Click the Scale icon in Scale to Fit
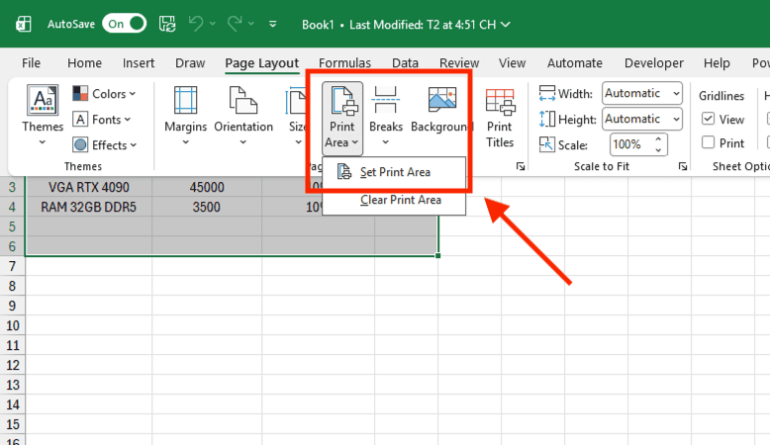 coord(546,144)
